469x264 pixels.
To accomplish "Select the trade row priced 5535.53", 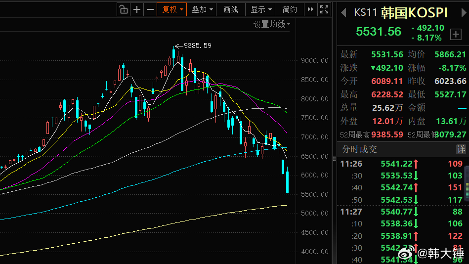I will tap(401, 176).
